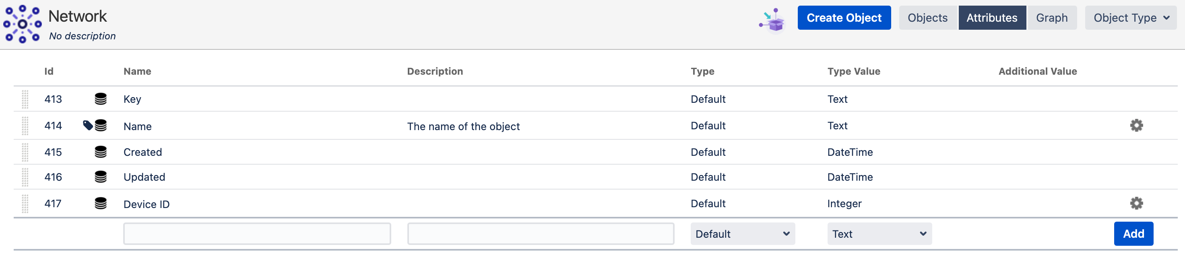Switch to the Objects tab
This screenshot has width=1185, height=257.
point(927,18)
